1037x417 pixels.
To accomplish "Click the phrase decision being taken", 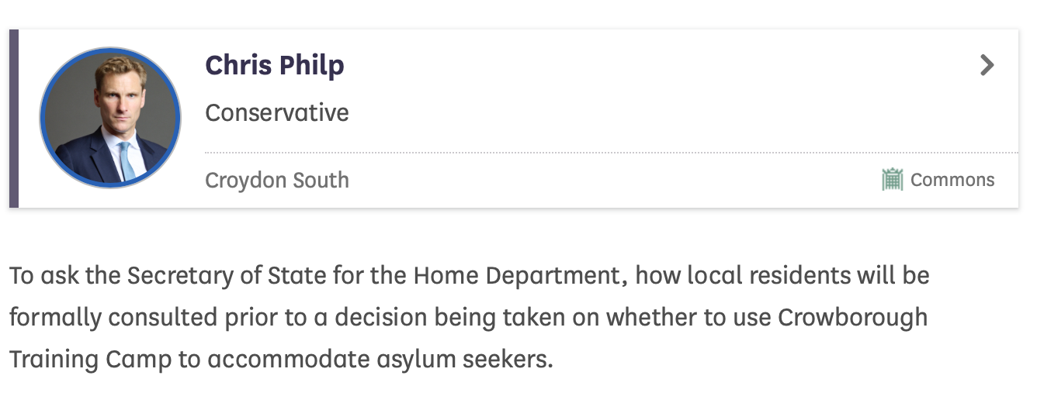I will click(x=463, y=317).
